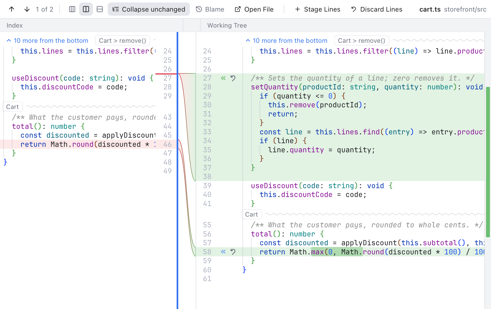
Task: Click the green change marker on the scrollbar
Action: [488, 162]
